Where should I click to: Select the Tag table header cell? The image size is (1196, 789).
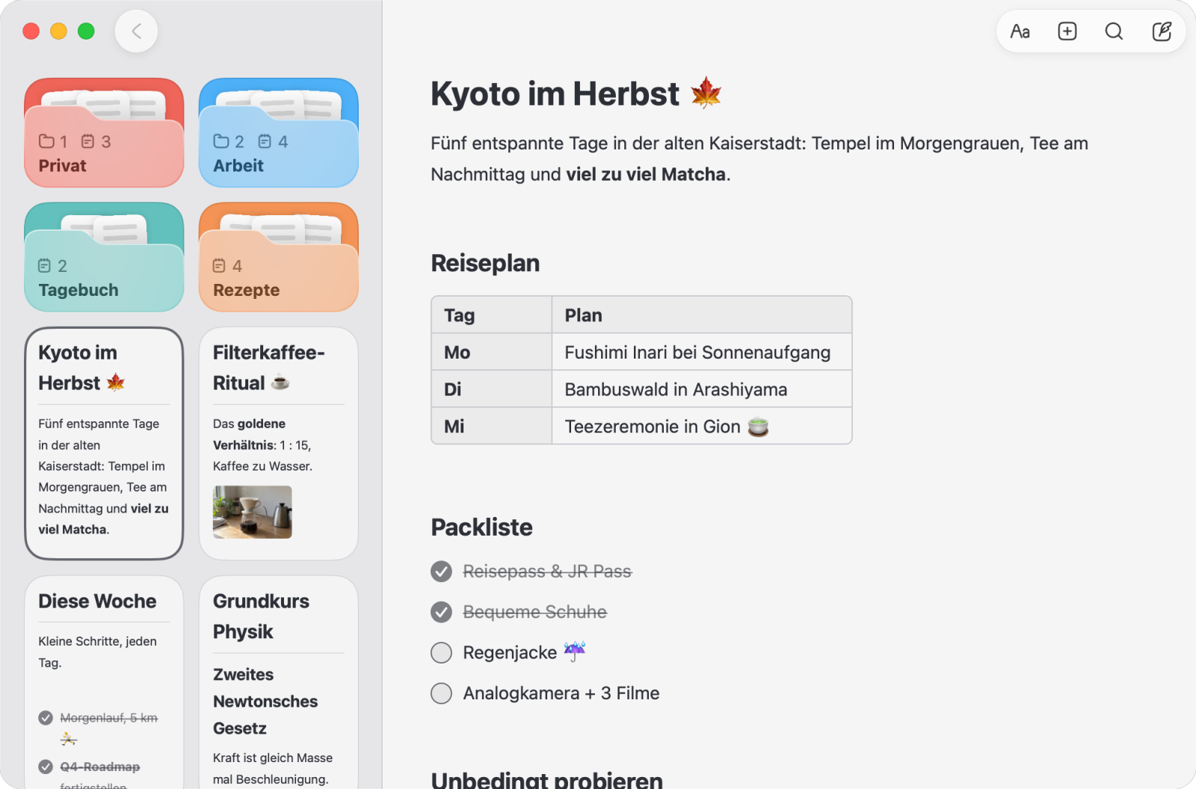(492, 315)
